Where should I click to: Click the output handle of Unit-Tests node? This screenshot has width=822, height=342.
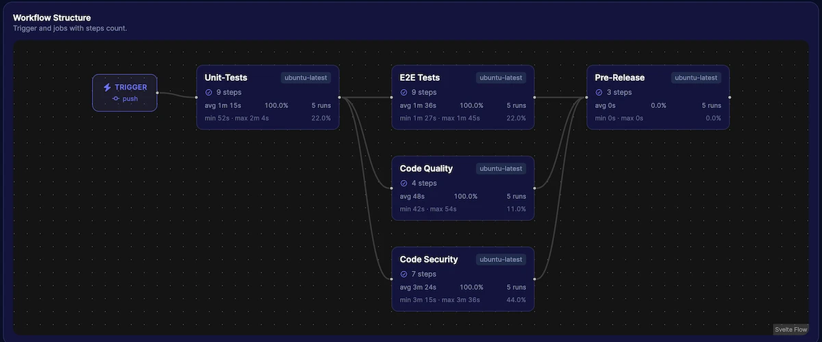pyautogui.click(x=339, y=97)
